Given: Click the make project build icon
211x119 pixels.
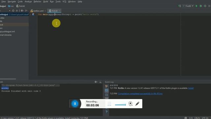Looking at the screenshot, I should [180, 6].
